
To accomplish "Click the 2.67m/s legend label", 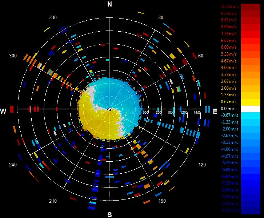I will pyautogui.click(x=229, y=81).
